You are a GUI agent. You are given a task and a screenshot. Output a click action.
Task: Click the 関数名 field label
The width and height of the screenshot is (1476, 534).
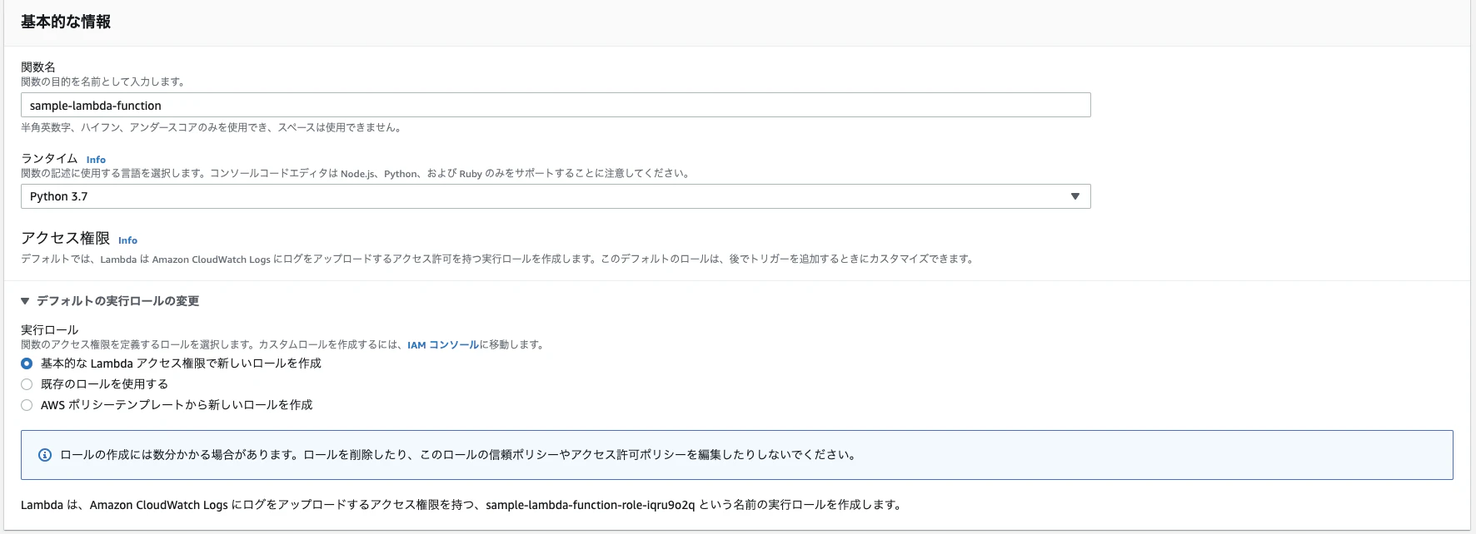coord(38,67)
